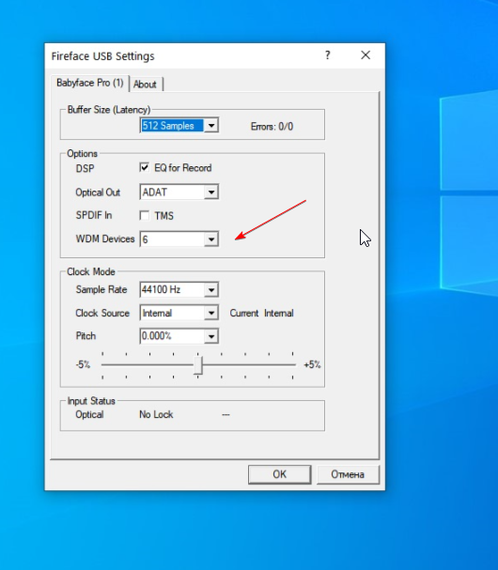Switch to the About tab
Viewport: 498px width, 570px height.
[145, 85]
